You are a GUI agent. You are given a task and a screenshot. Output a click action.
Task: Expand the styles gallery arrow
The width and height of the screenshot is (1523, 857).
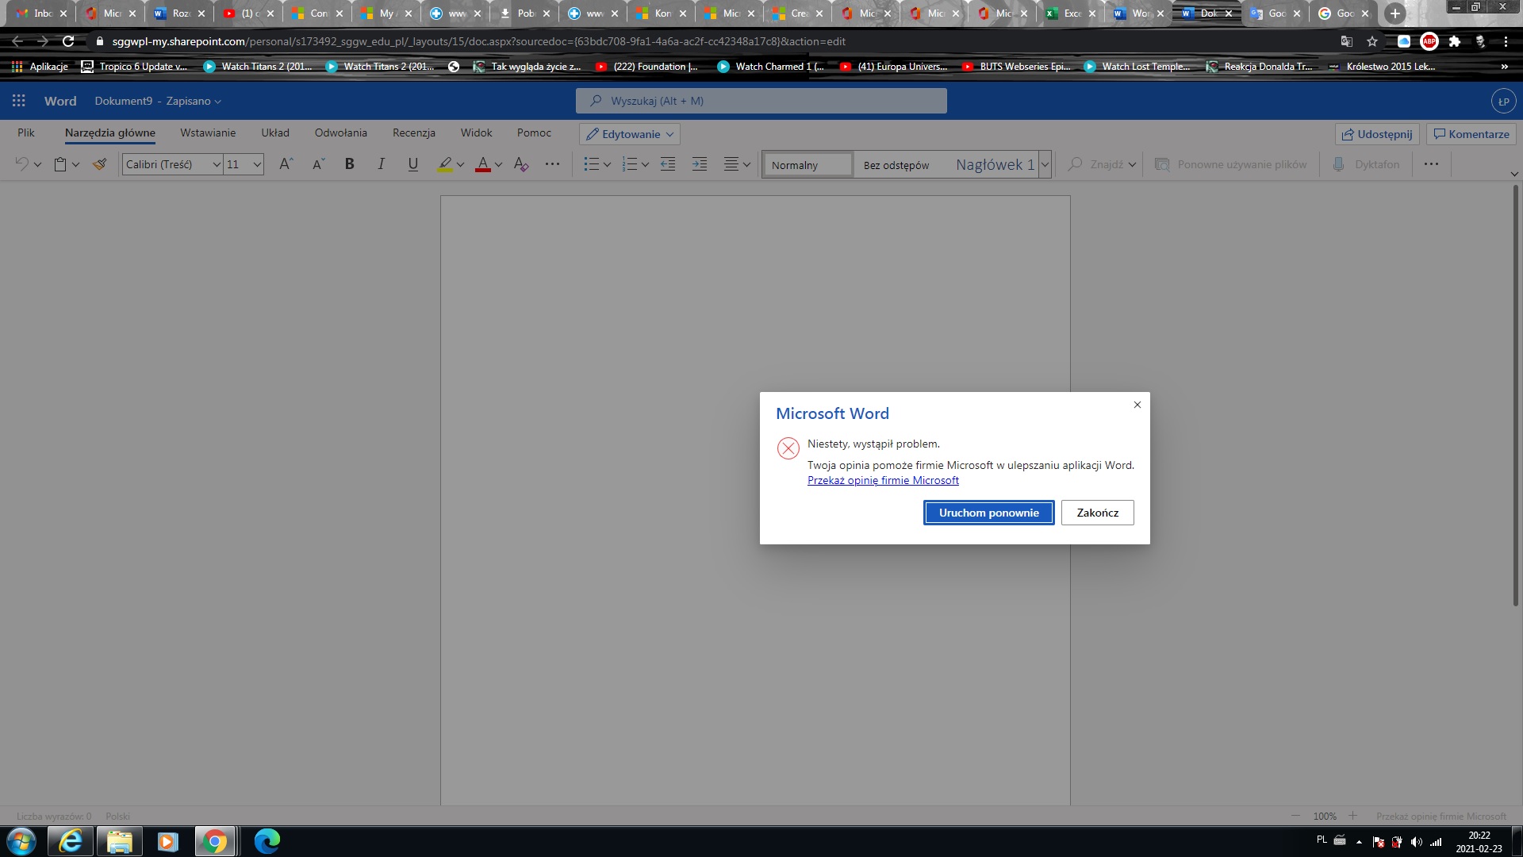click(1045, 164)
